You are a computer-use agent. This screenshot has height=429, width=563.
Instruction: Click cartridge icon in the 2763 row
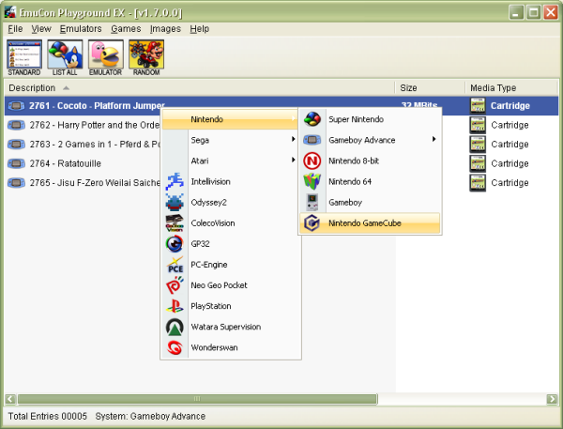click(x=478, y=144)
